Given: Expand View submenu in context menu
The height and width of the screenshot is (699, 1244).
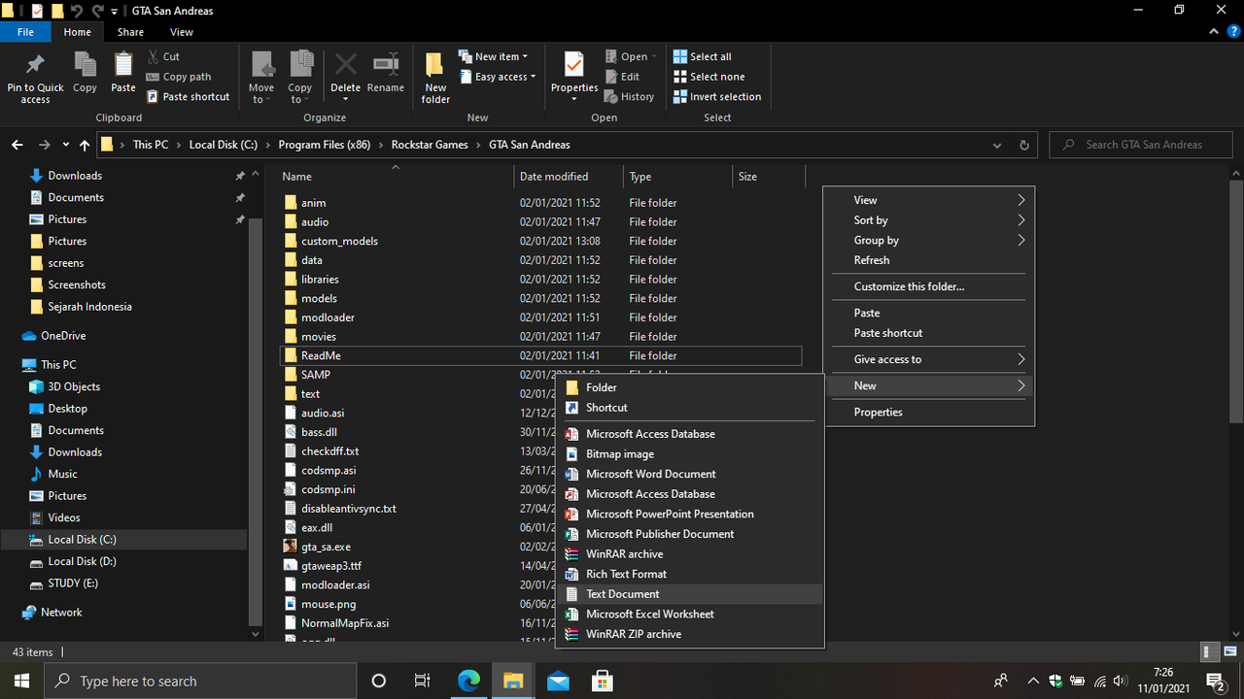Looking at the screenshot, I should tap(929, 200).
